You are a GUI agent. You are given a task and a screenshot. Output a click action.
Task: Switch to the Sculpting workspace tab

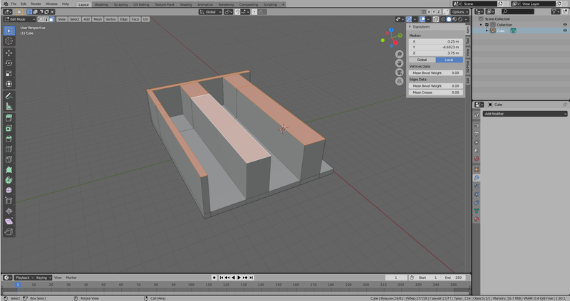(120, 4)
